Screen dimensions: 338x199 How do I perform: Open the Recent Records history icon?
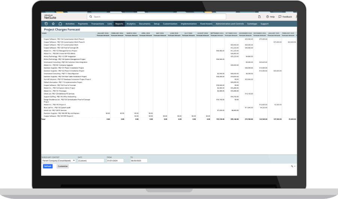tap(46, 24)
